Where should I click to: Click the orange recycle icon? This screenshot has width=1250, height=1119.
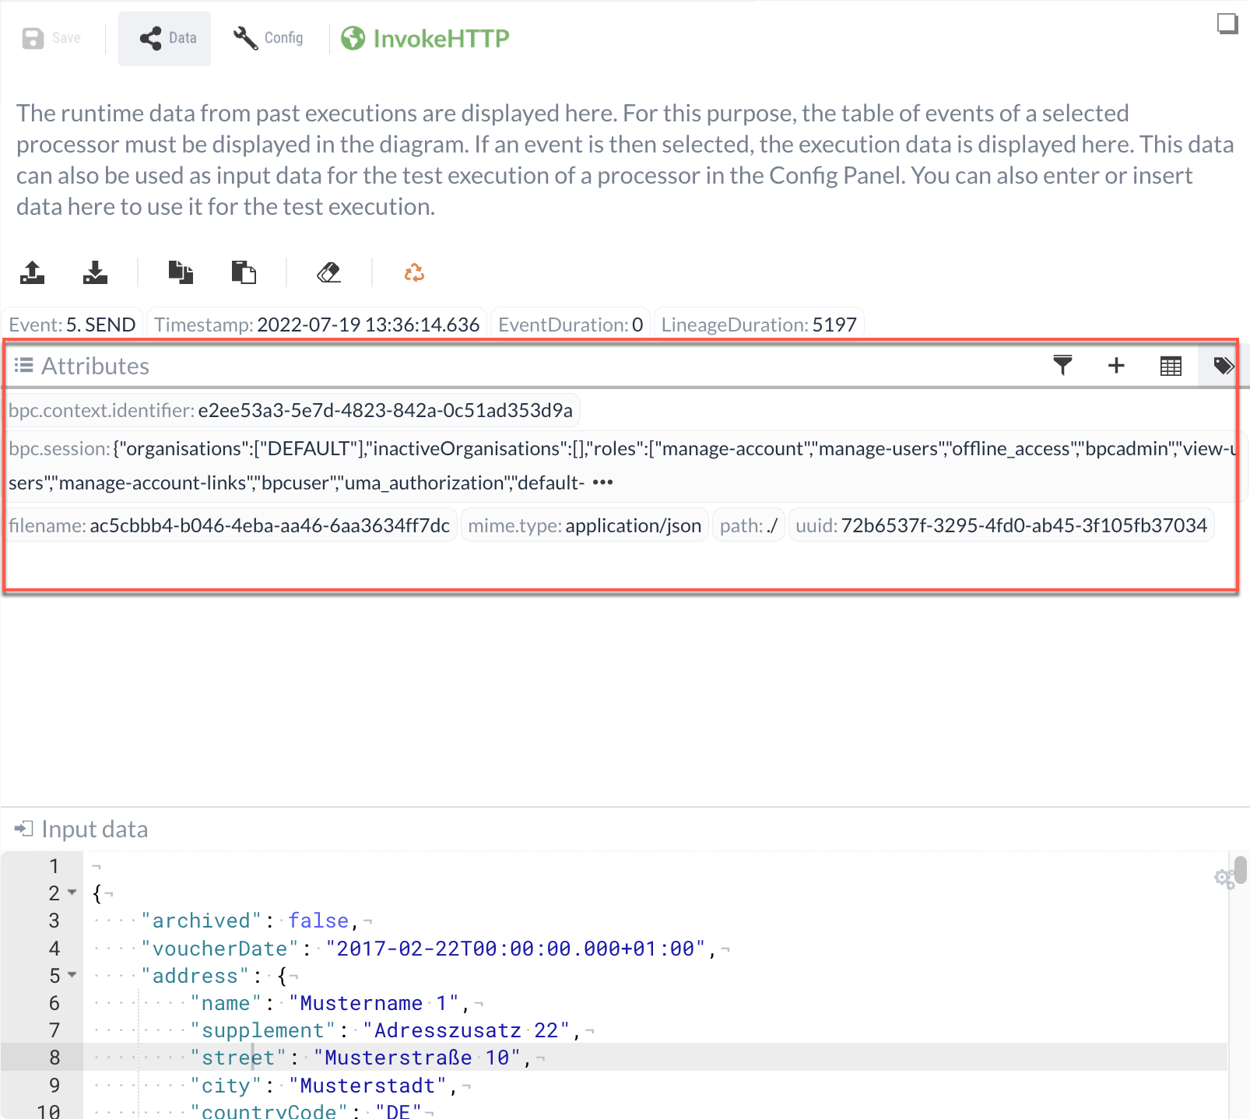pos(414,273)
